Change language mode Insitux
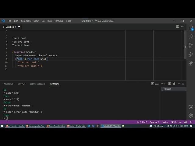This screenshot has width=195, height=146. (x=165, y=122)
